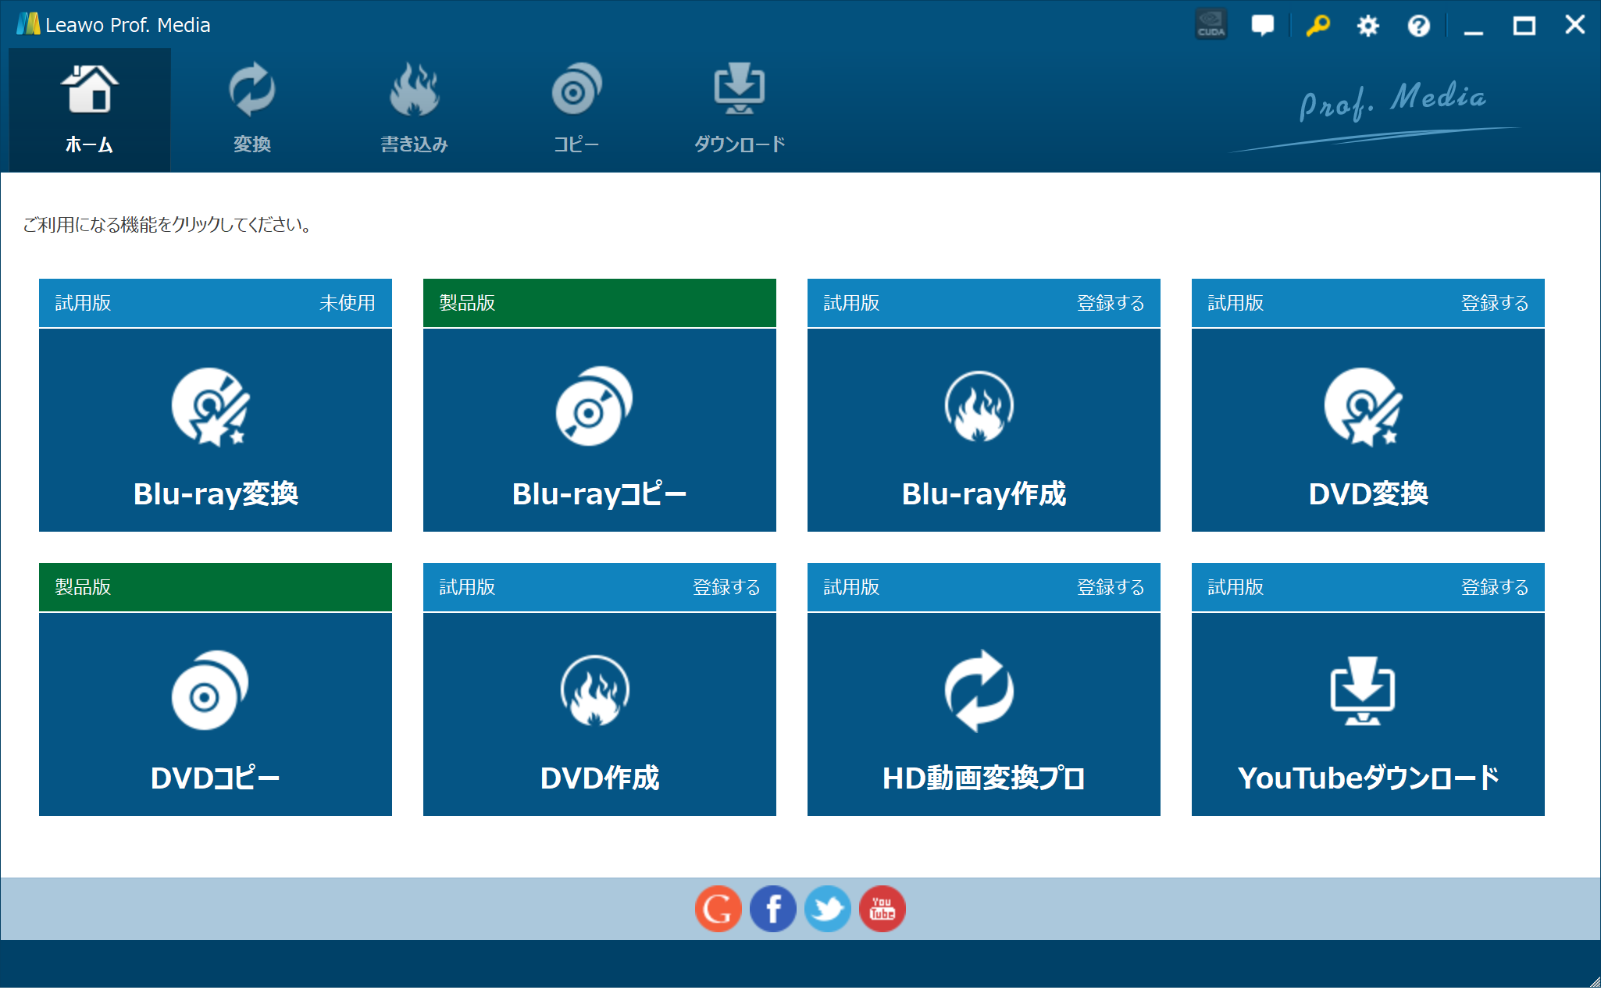Launch the Blu-ray作成 module tile
The width and height of the screenshot is (1601, 990).
tap(984, 430)
